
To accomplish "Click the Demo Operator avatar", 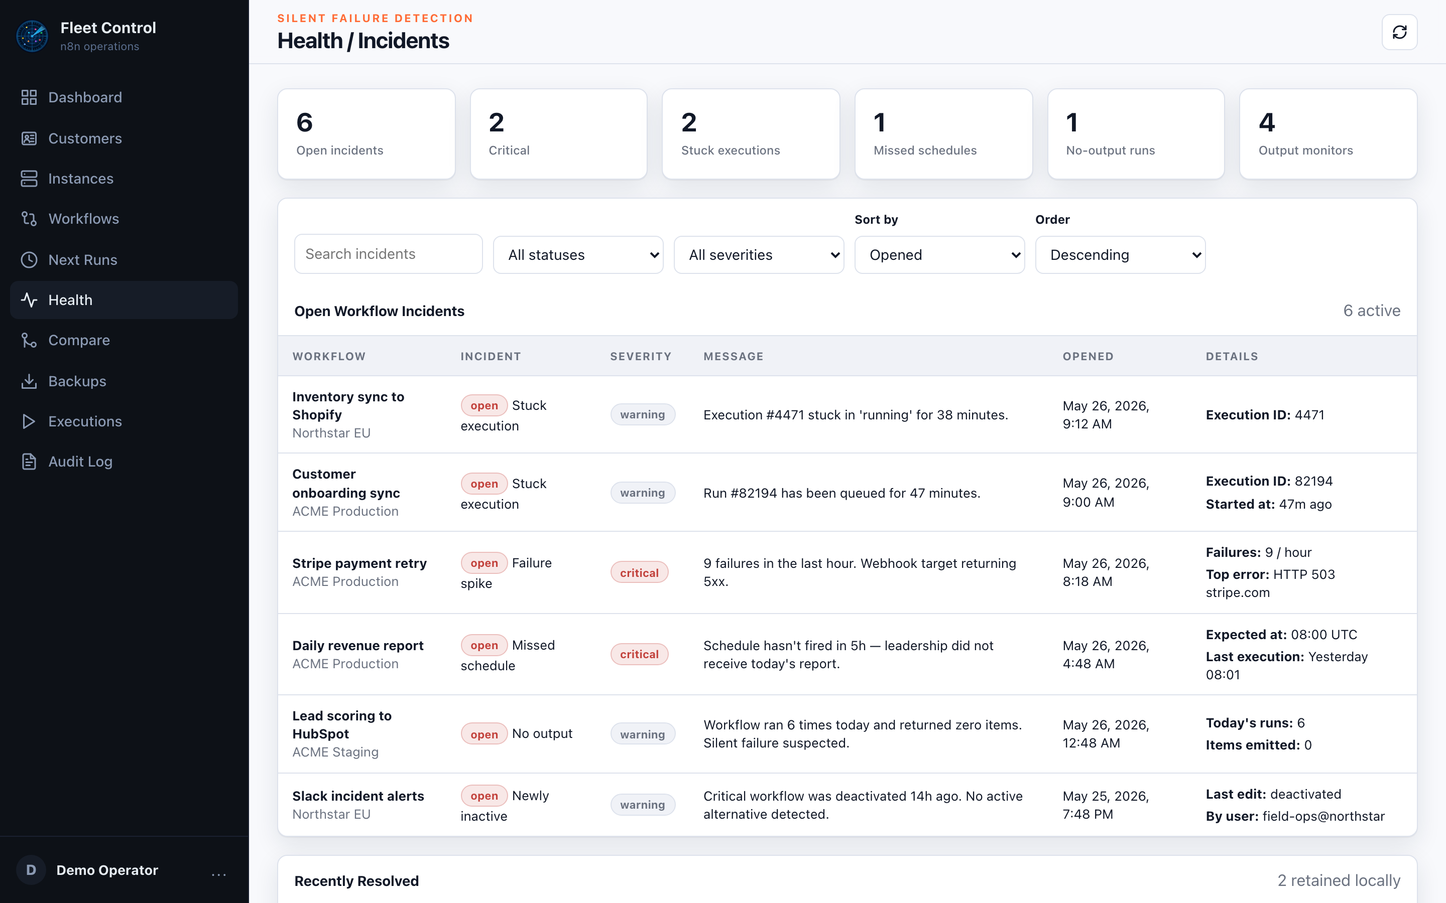I will [x=31, y=870].
